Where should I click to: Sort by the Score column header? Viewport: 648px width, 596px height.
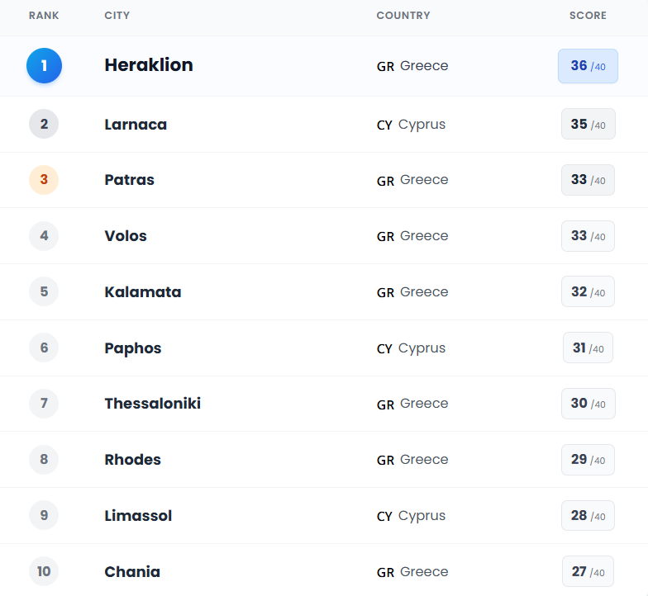588,16
